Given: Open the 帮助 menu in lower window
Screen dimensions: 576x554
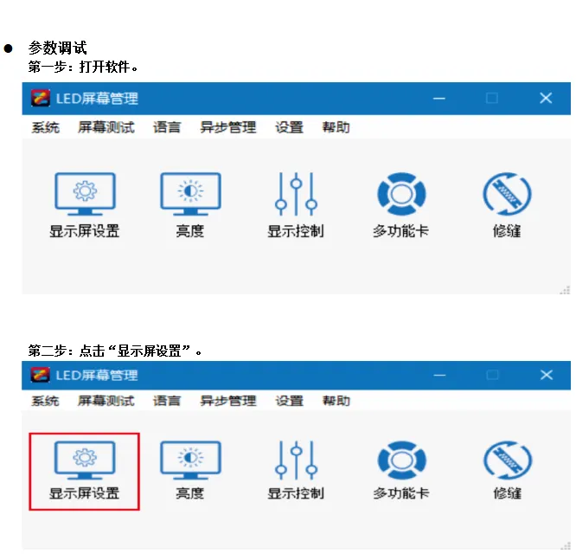Looking at the screenshot, I should [x=336, y=400].
